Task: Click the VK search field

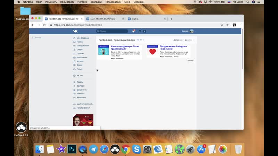Action: [113, 31]
